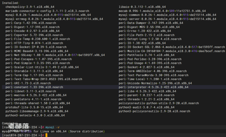Click perl-Digest-MD5-2.55-396.el8.x86_64

tap(149, 27)
